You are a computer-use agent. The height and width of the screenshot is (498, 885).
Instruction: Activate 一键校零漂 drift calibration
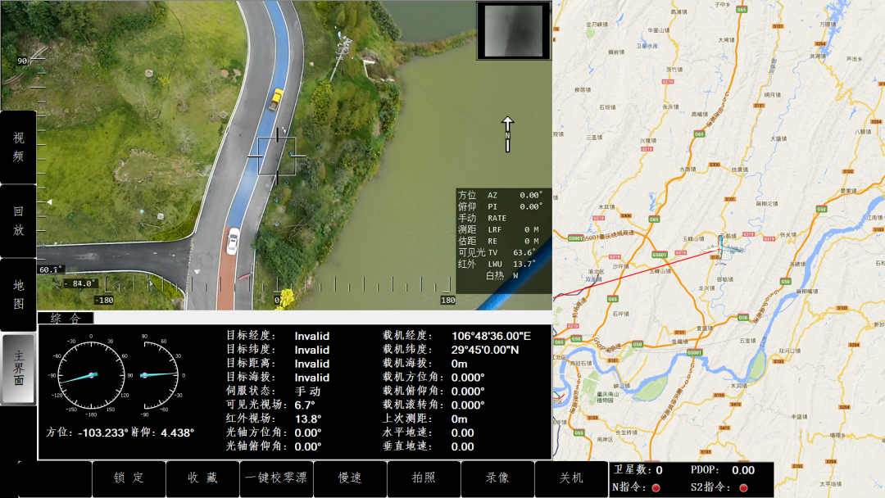tap(276, 478)
